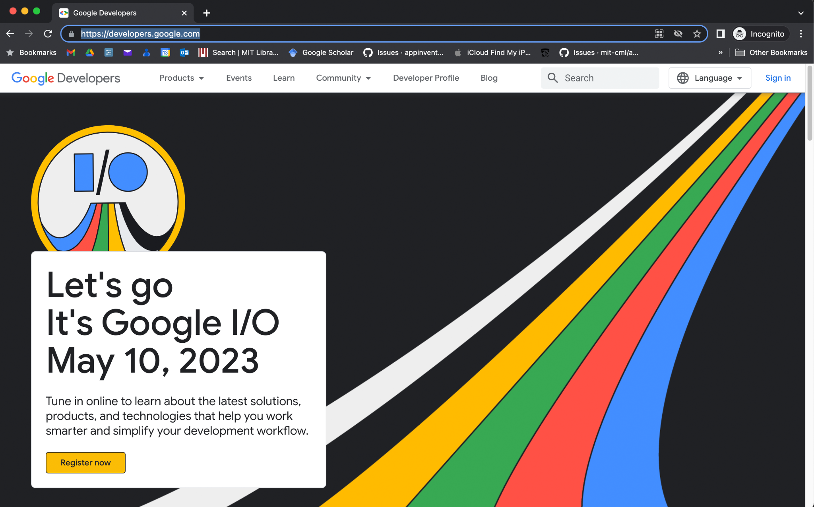Go back to the previous page

pyautogui.click(x=10, y=34)
